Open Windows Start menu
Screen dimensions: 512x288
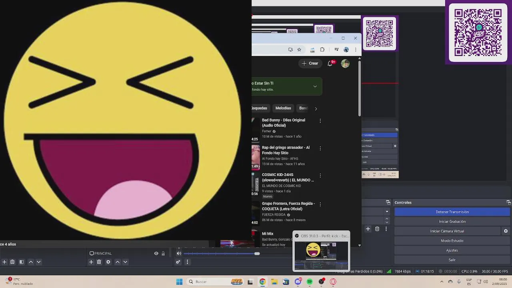pyautogui.click(x=179, y=282)
